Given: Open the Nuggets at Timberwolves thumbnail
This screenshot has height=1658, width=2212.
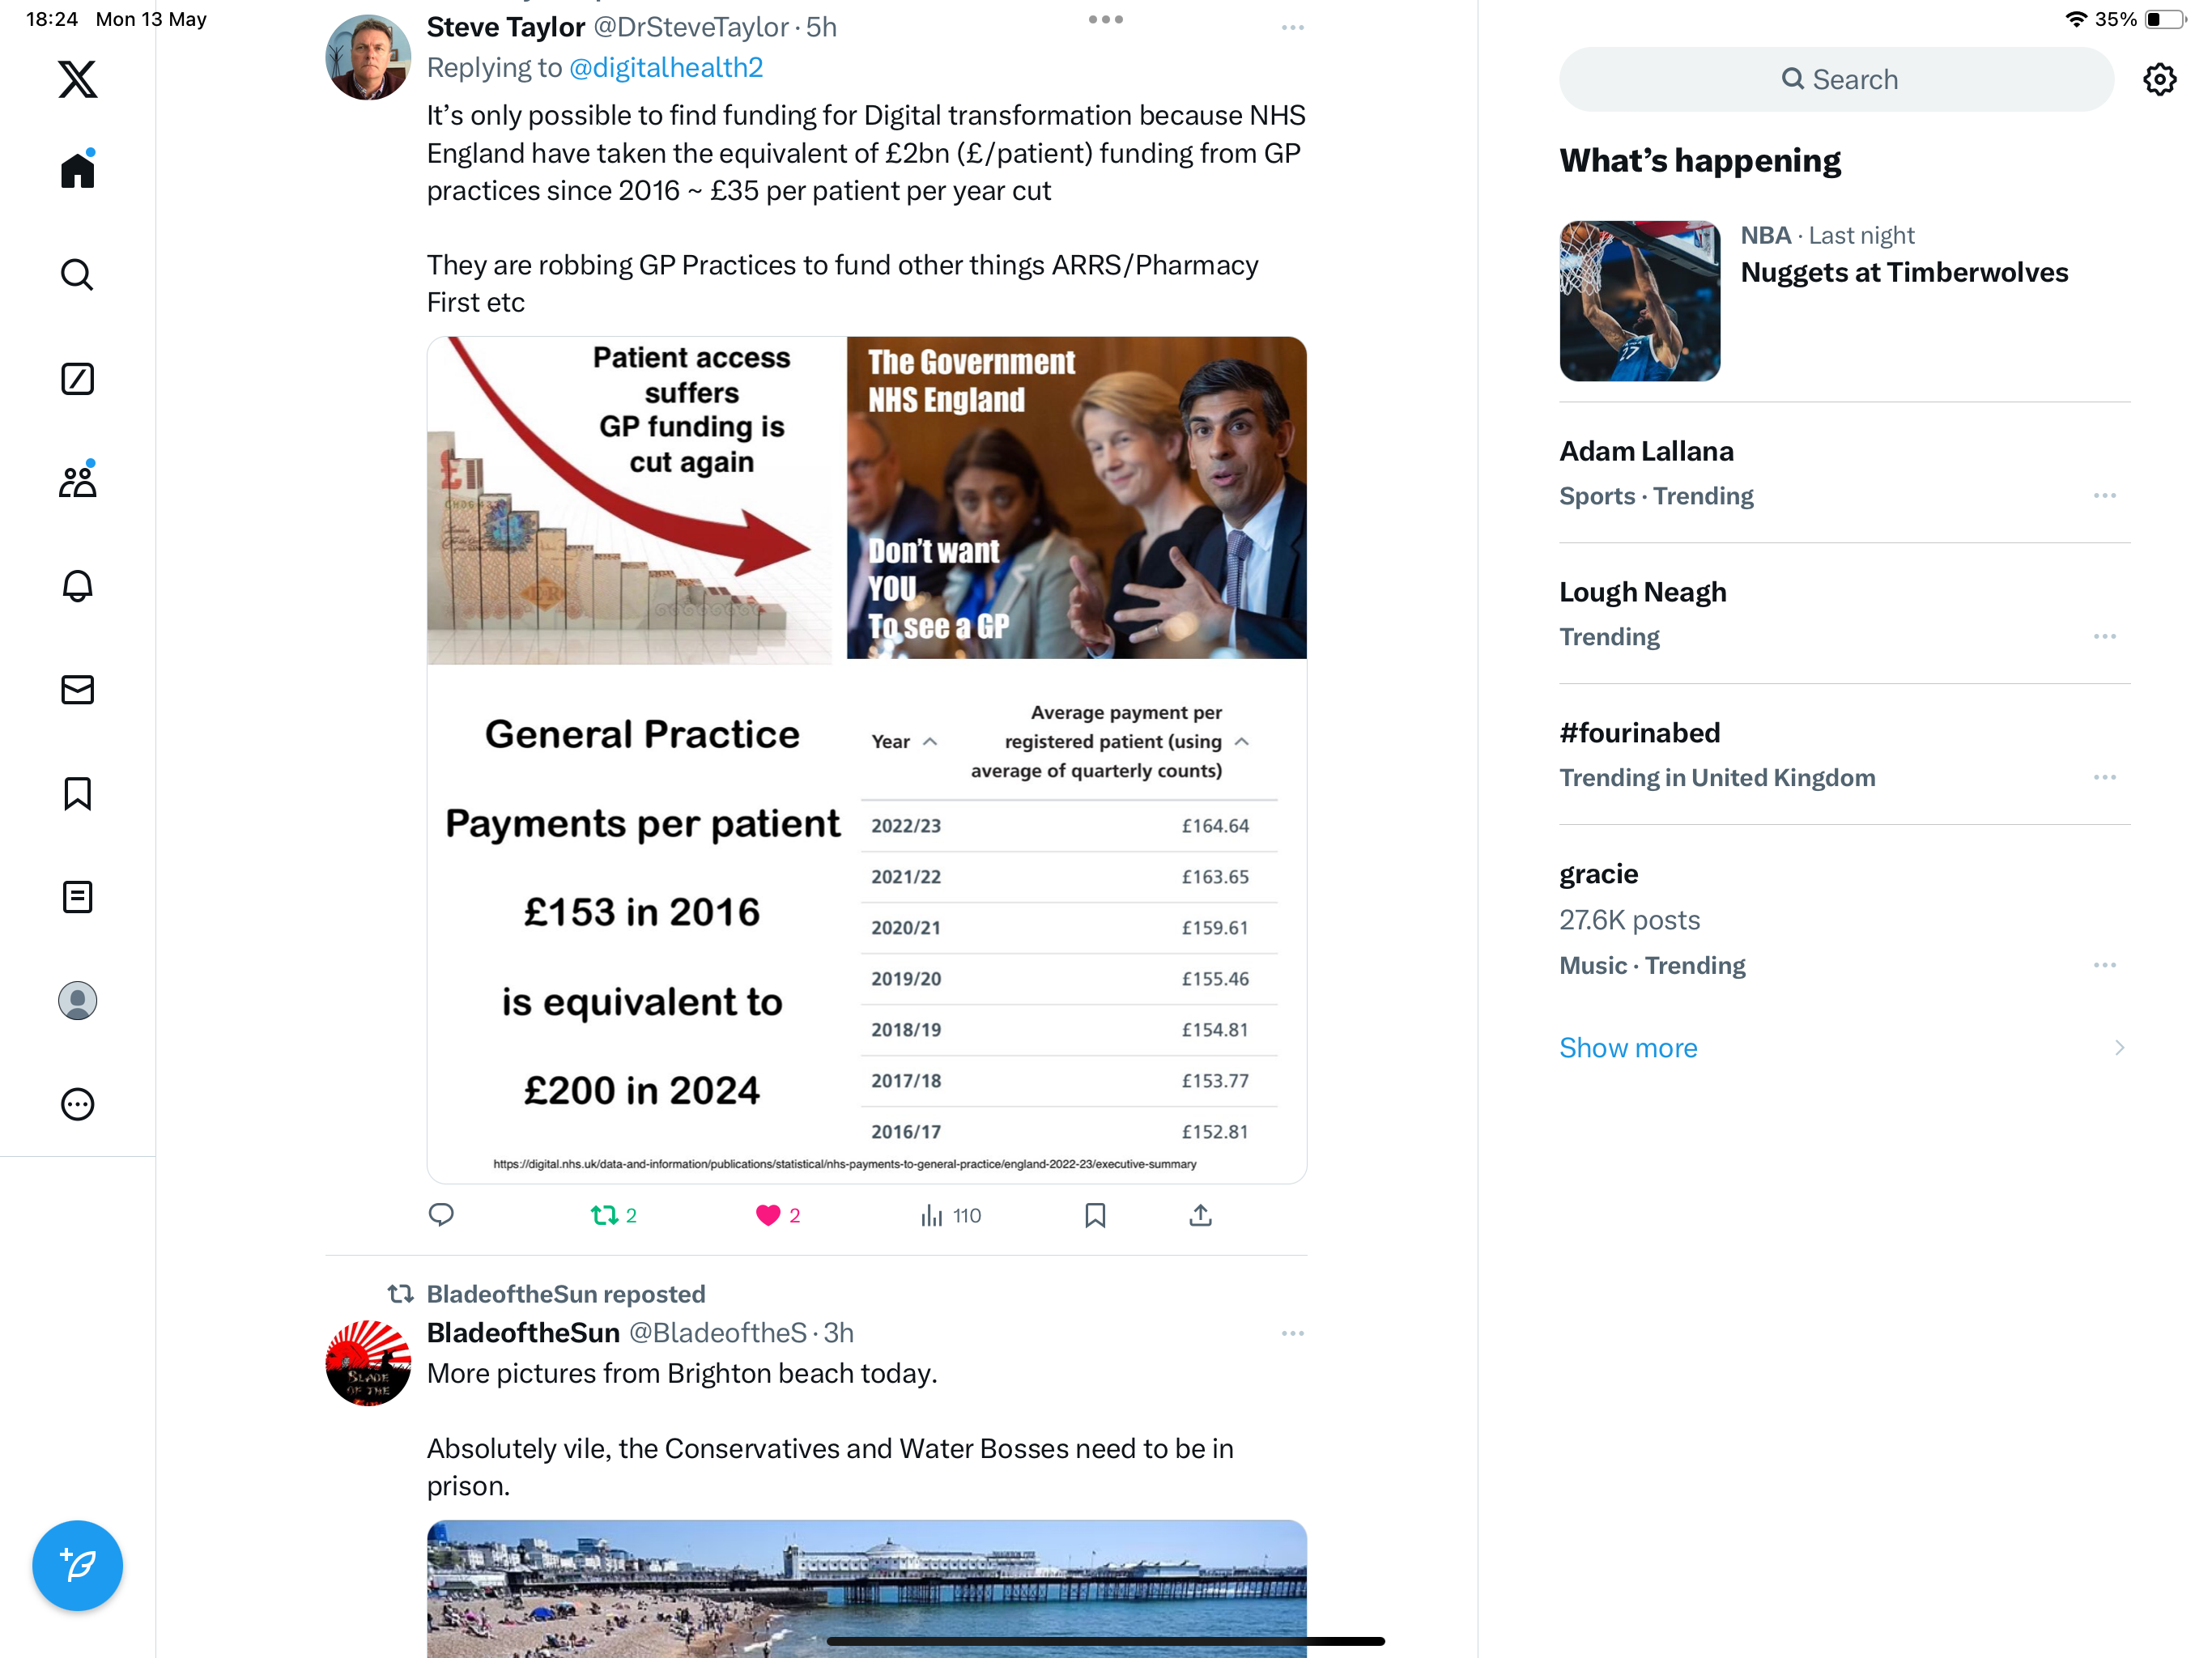Looking at the screenshot, I should [1639, 301].
